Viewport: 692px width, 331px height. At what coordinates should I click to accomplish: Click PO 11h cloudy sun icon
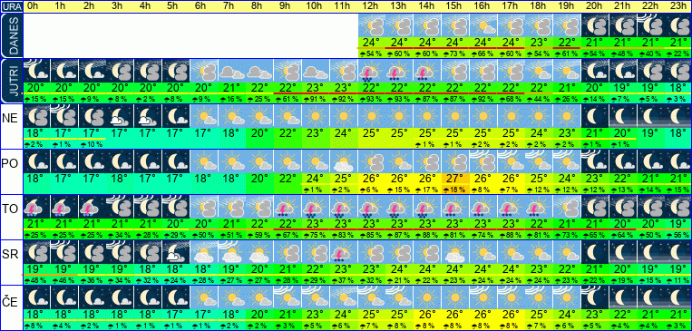point(344,161)
